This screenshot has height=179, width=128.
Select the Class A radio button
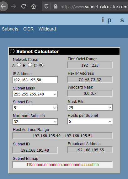point(19,65)
